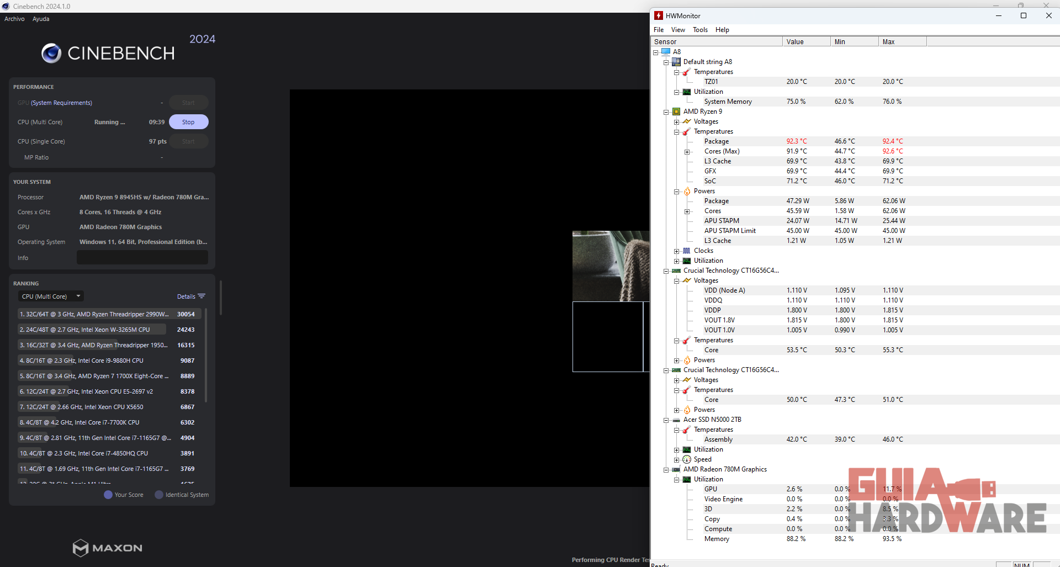The height and width of the screenshot is (567, 1060).
Task: Click the Details button in Ranking
Action: pyautogui.click(x=191, y=296)
